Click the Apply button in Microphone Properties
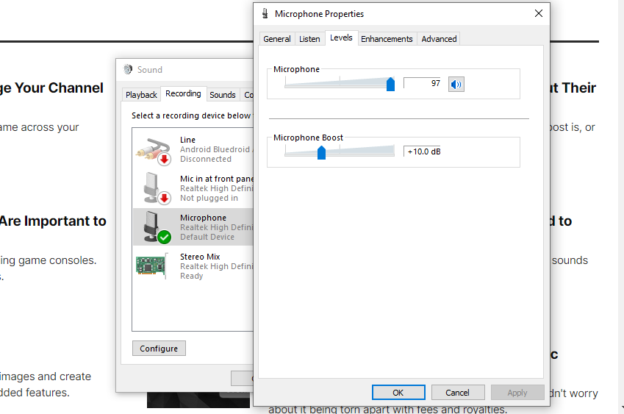Screen dimensions: 624x414 (x=517, y=393)
